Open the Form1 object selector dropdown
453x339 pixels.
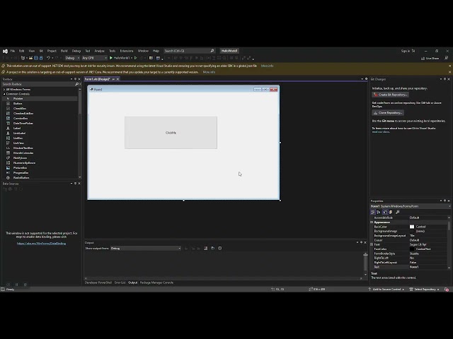pos(411,206)
